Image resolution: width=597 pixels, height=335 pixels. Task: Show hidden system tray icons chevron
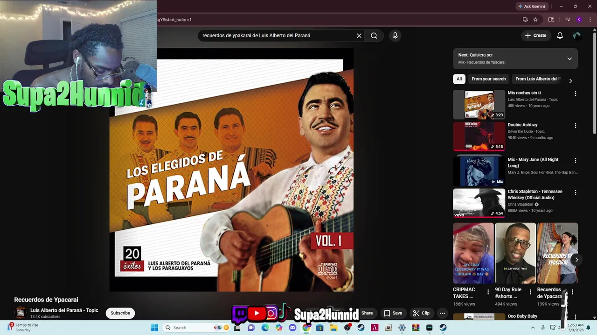click(x=533, y=328)
